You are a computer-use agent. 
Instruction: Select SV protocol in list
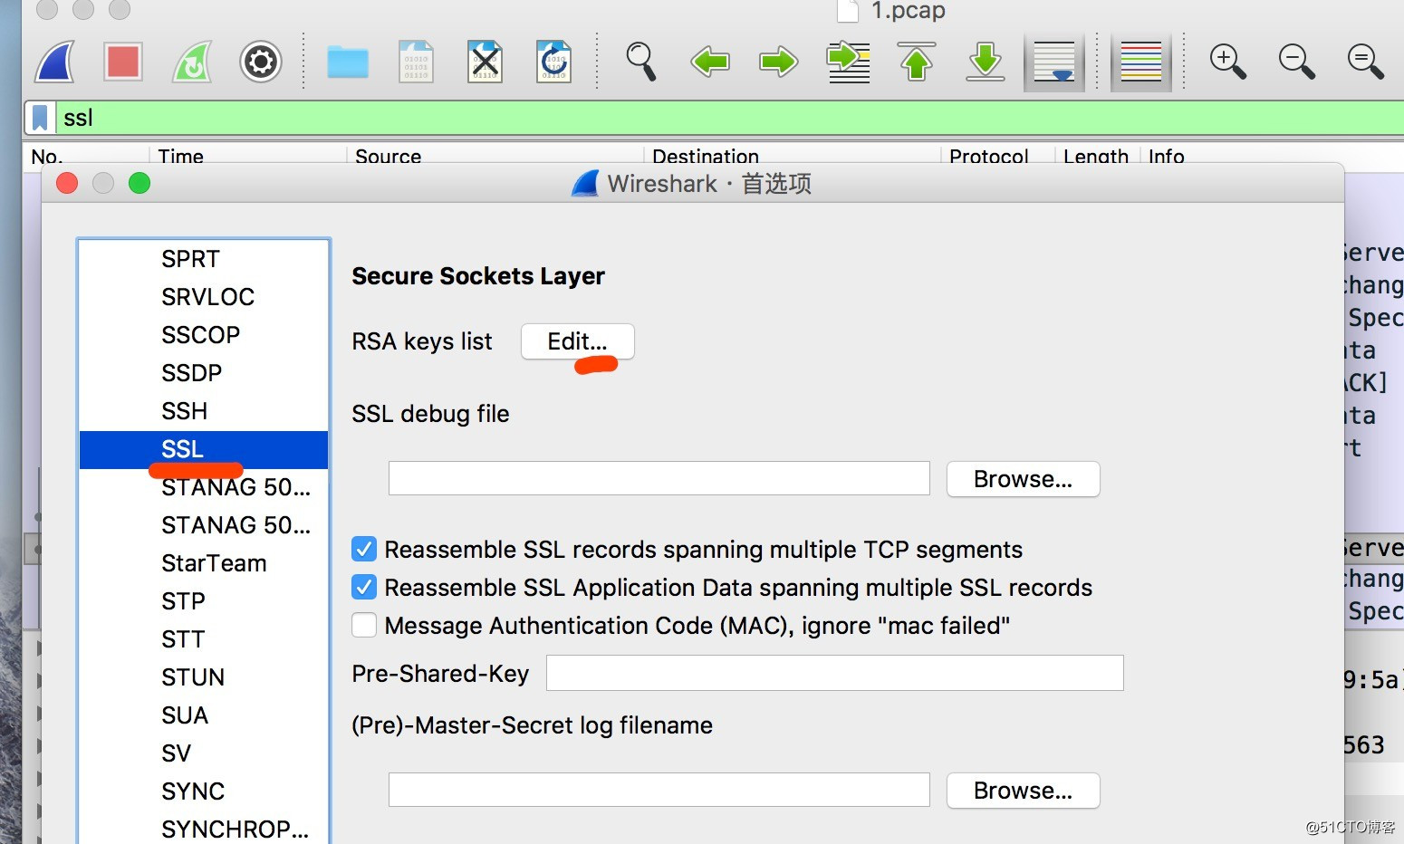click(204, 753)
